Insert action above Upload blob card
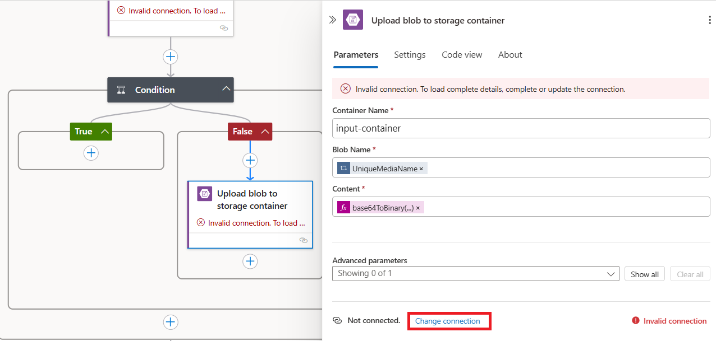Image resolution: width=716 pixels, height=341 pixels. coord(250,161)
